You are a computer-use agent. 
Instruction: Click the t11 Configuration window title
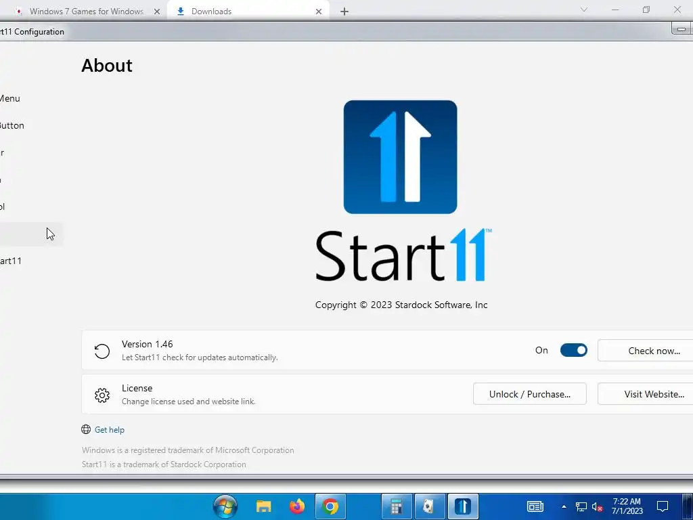click(32, 32)
